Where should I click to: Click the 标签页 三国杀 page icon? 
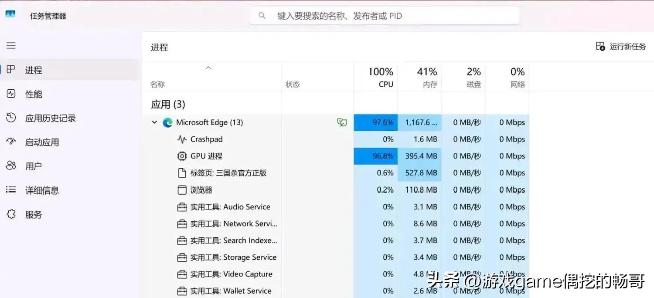[182, 173]
